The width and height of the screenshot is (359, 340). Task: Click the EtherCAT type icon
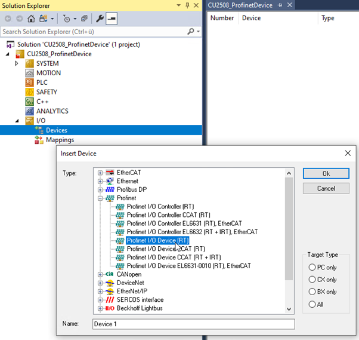(110, 173)
